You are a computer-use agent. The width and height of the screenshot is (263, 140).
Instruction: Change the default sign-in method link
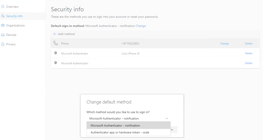coord(141,26)
